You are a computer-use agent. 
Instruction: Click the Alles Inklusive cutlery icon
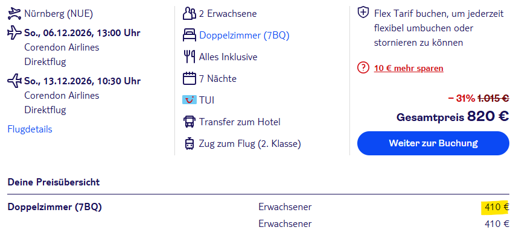click(190, 57)
